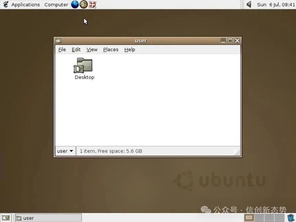This screenshot has width=296, height=222.
Task: Switch to the third workspace
Action: [x=269, y=218]
